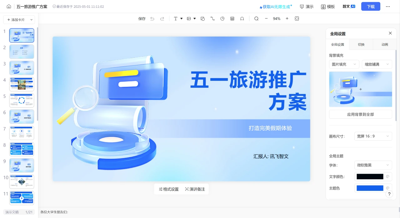Open the 主题色 theme color swatch
The height and width of the screenshot is (218, 400).
click(x=370, y=188)
